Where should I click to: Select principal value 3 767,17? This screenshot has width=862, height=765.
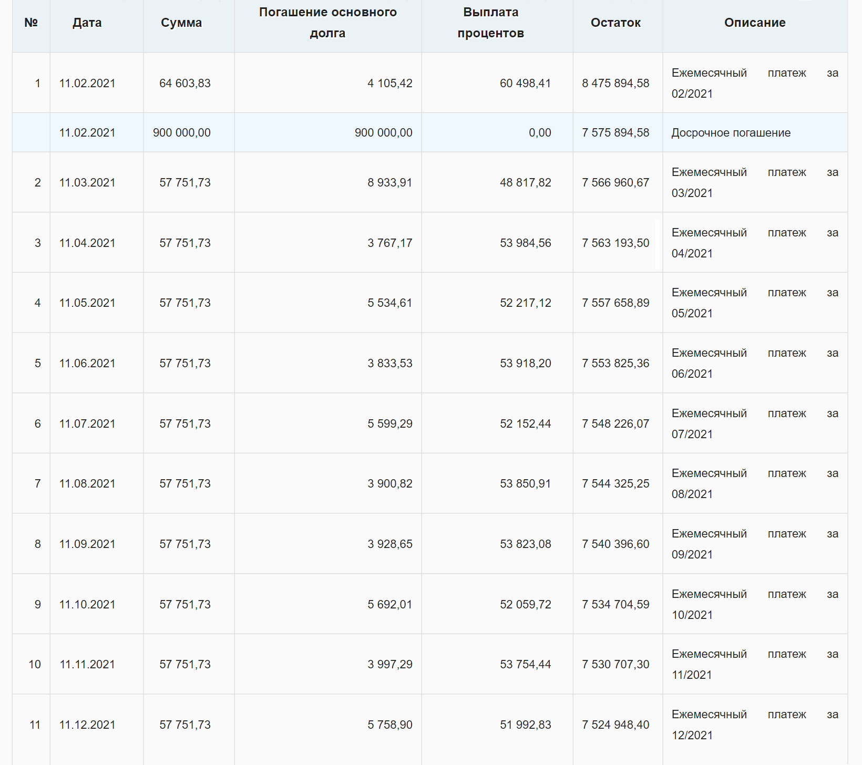point(390,243)
